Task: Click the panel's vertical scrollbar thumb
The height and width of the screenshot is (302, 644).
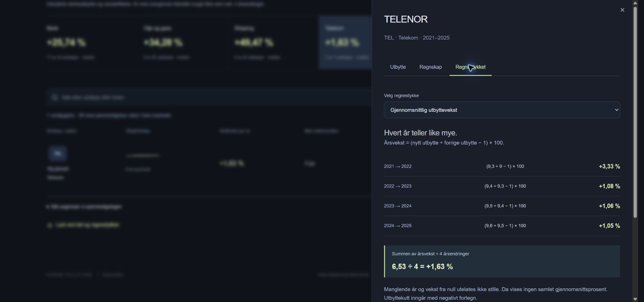Action: (x=635, y=112)
